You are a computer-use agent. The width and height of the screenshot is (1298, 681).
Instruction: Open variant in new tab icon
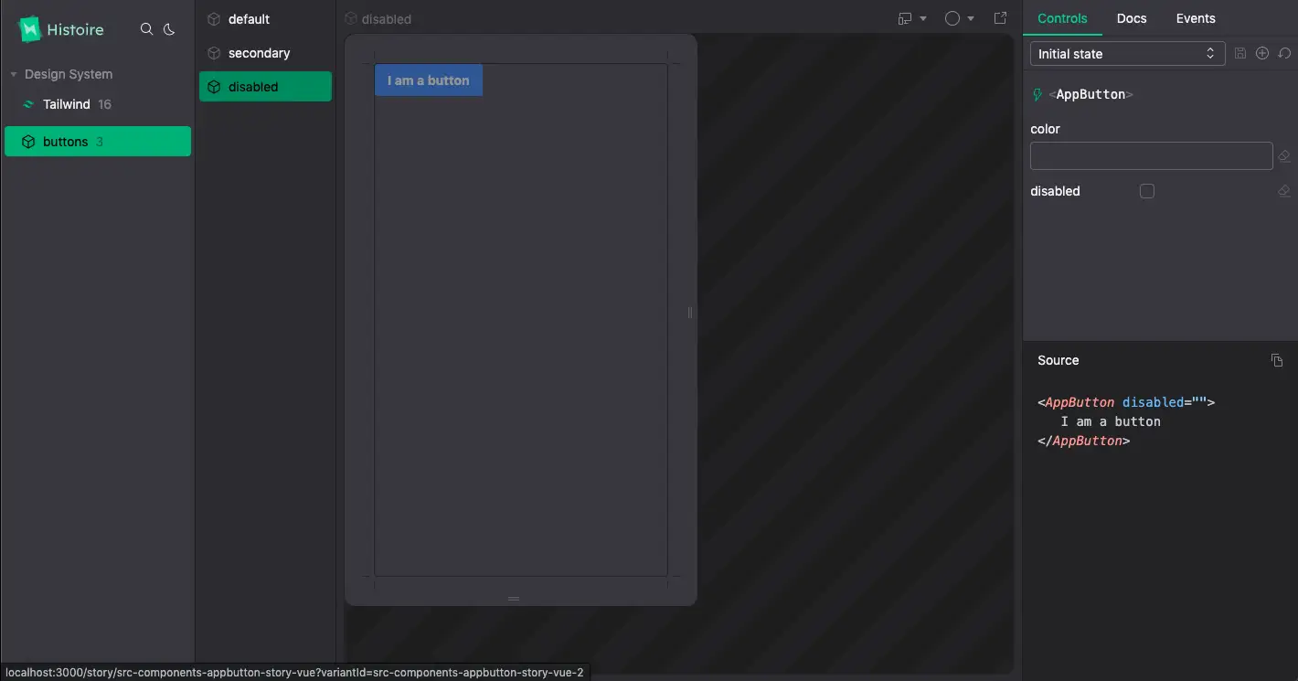click(1000, 18)
